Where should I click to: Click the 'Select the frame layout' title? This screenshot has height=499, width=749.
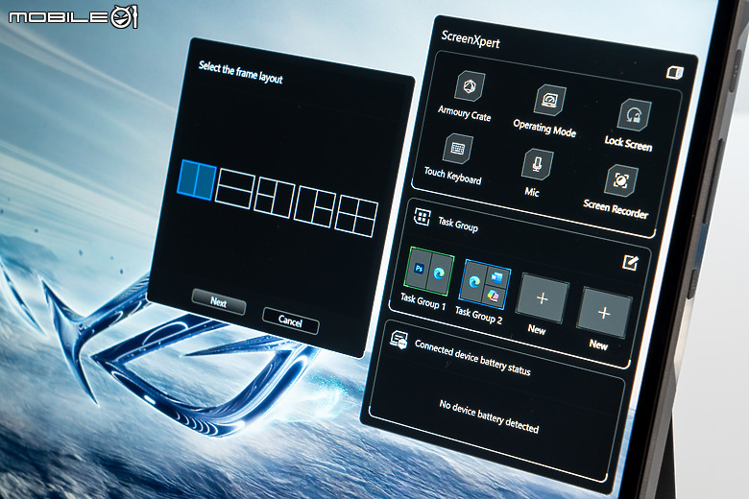point(241,72)
